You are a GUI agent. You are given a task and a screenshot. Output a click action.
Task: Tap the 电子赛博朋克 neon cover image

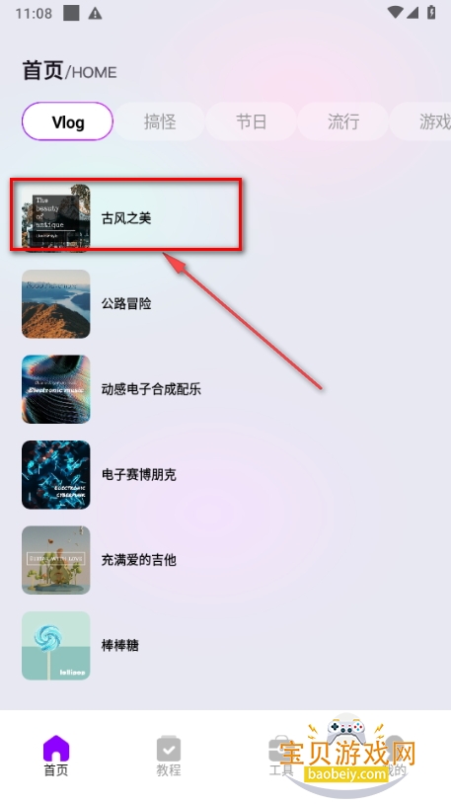coord(56,475)
